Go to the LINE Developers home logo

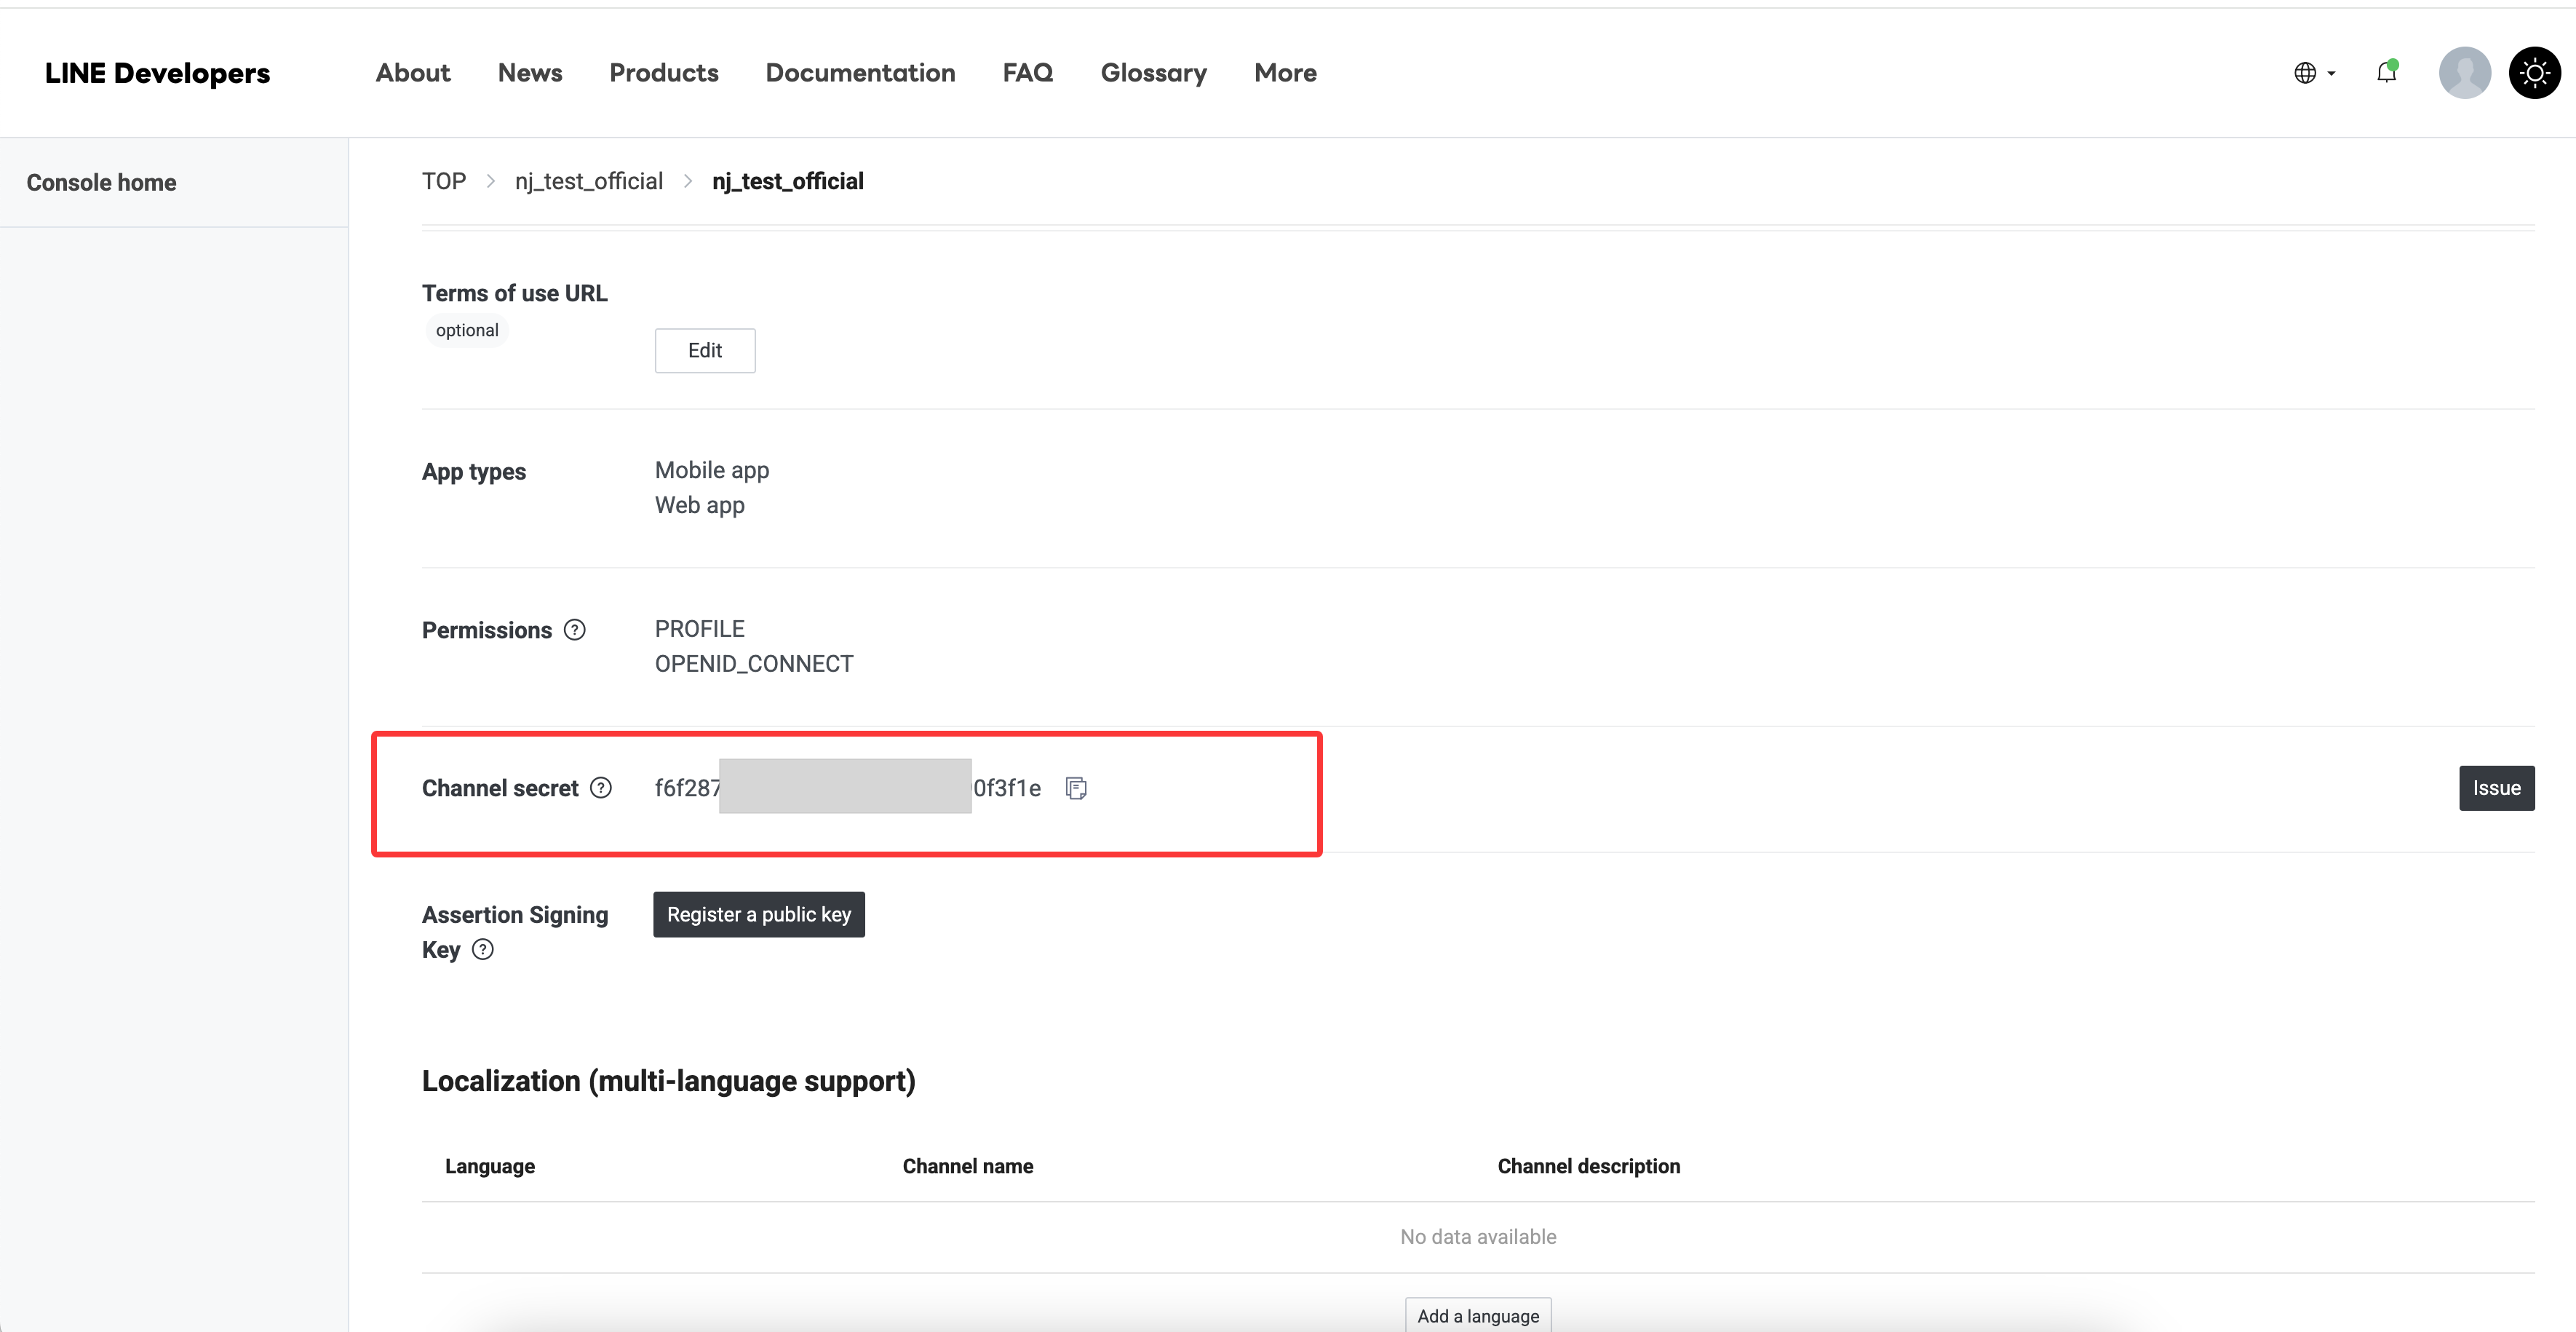tap(157, 73)
